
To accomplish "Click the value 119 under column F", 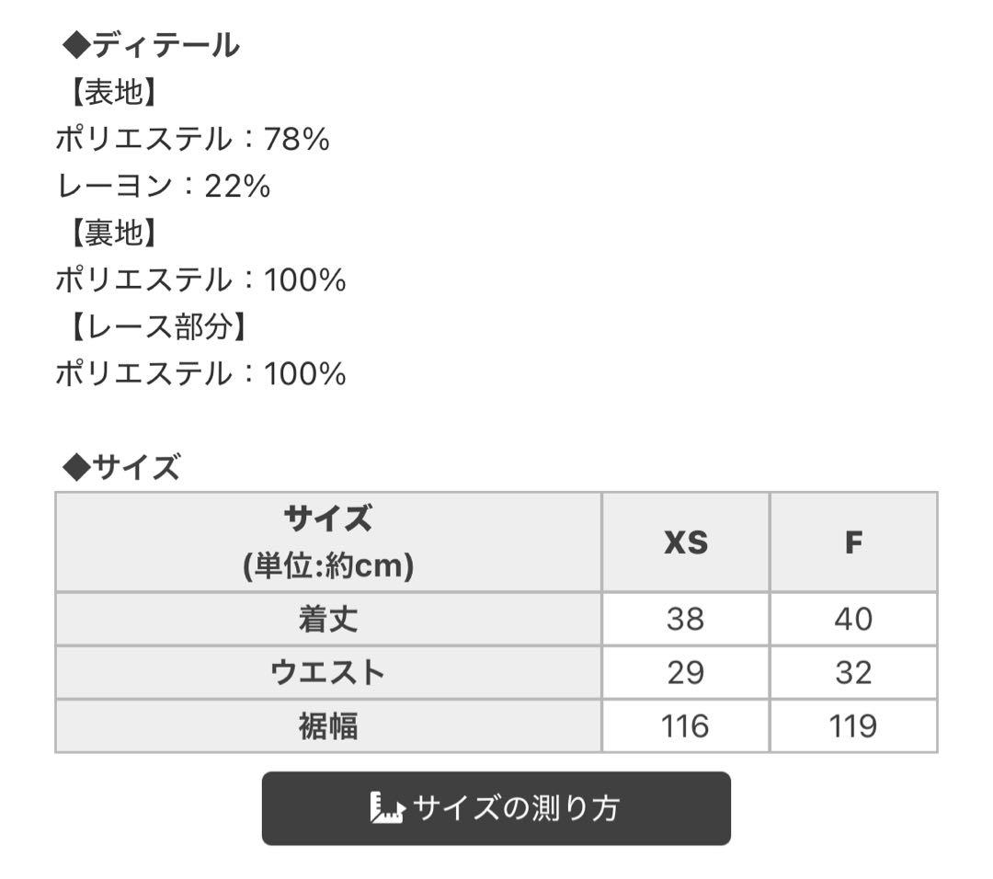I will 853,726.
